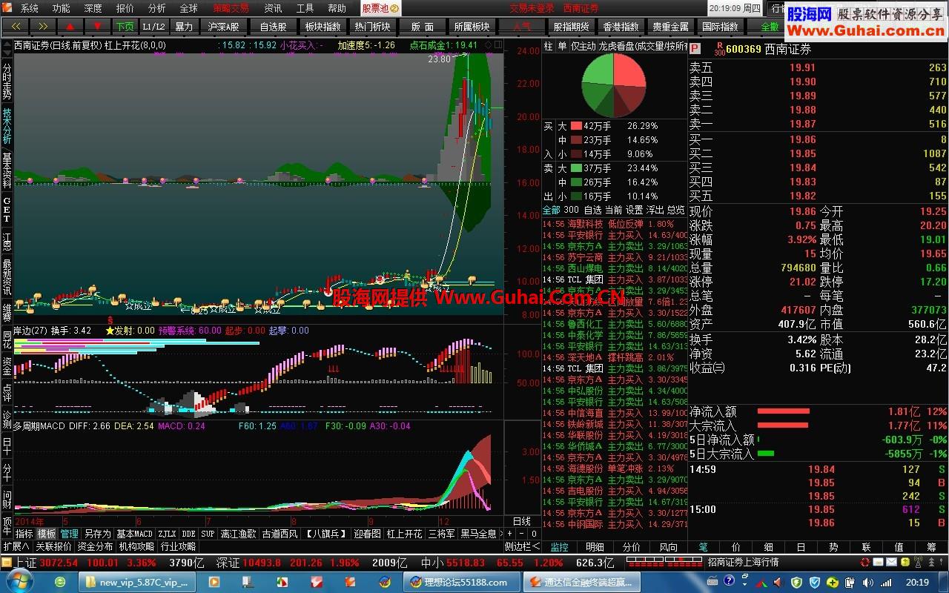
Task: Click the double left arrow toolbar button
Action: (x=16, y=26)
